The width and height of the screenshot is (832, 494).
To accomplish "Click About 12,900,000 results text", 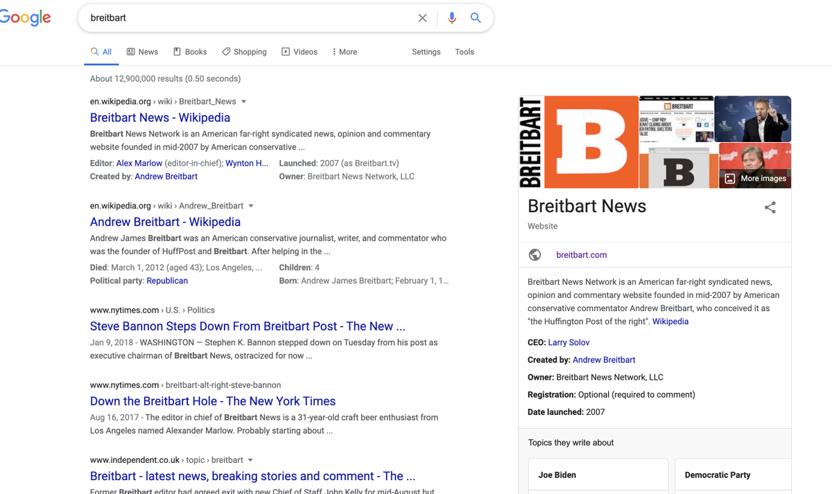I will [x=166, y=79].
